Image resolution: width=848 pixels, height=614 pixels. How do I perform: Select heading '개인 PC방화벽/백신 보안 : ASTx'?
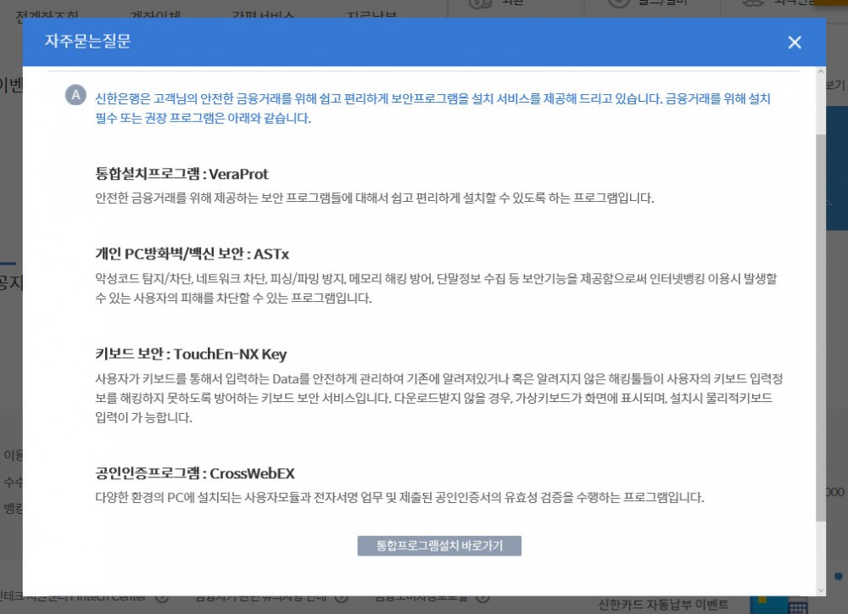coord(192,254)
